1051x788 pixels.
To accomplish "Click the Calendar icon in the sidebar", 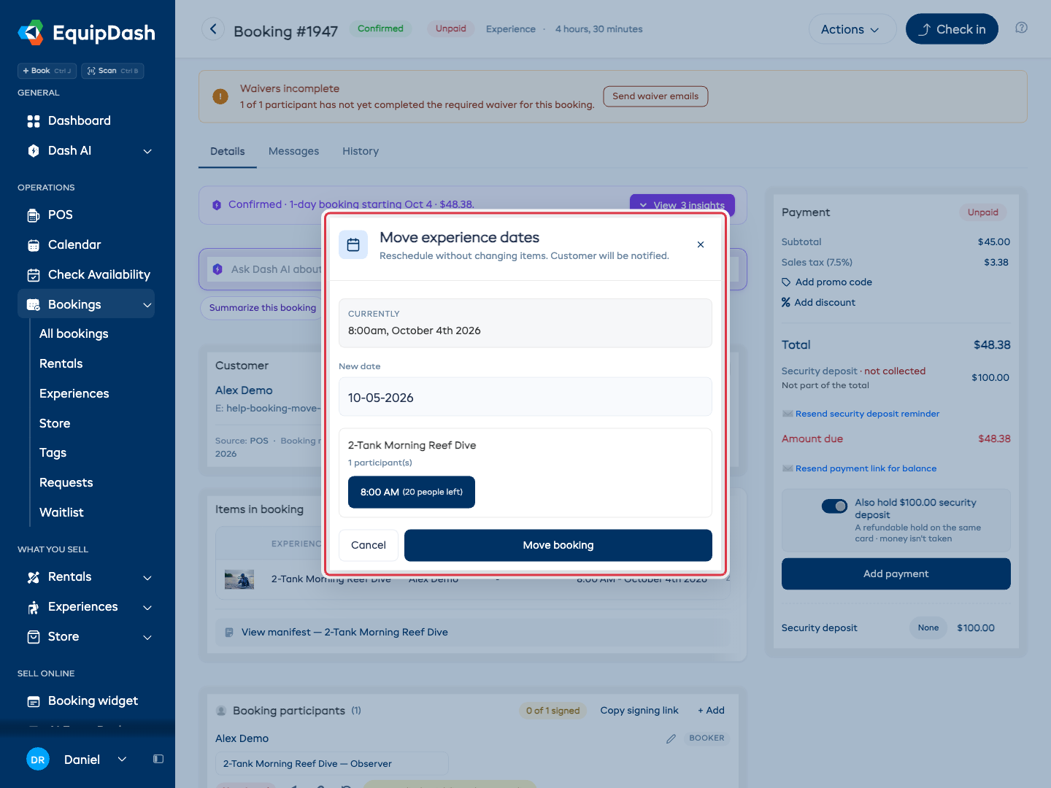I will (x=34, y=245).
